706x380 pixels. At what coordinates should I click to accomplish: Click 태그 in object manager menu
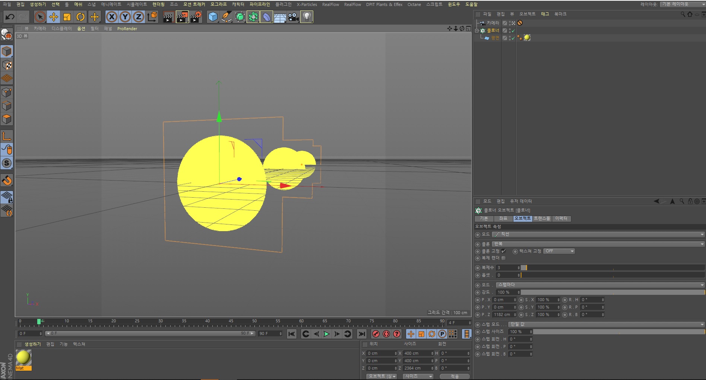[x=545, y=14]
